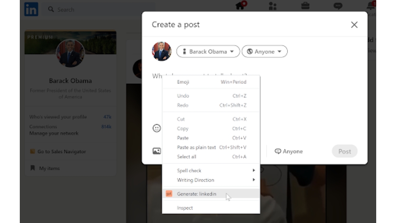Open the Home icon in top navigation

[240, 6]
